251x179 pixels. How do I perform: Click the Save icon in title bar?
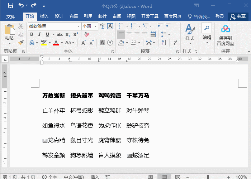[10, 6]
